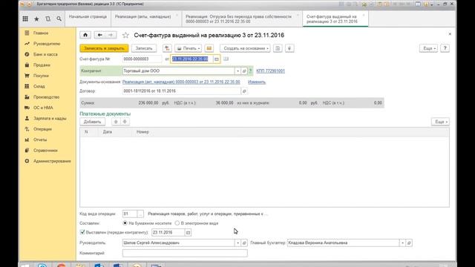475x267 pixels.
Task: Open Главное section in sidebar
Action: coord(41,33)
